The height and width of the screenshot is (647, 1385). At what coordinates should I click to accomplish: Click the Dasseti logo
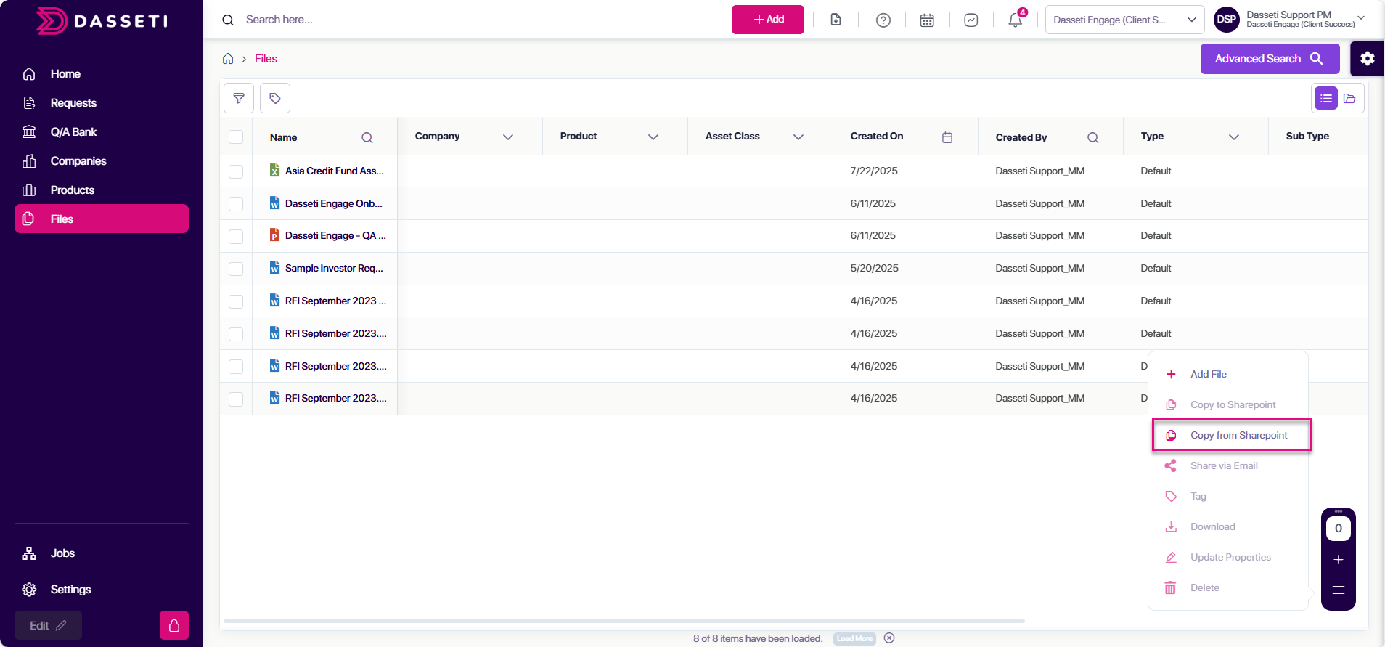click(x=102, y=21)
